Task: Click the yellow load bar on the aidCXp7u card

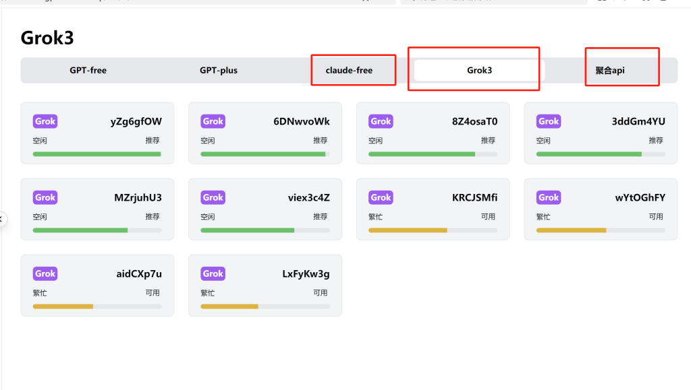Action: (x=97, y=306)
